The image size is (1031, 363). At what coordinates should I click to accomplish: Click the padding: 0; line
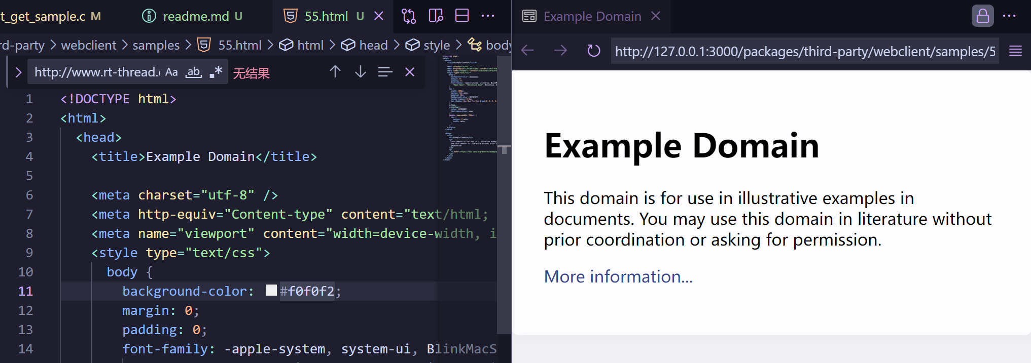(165, 330)
